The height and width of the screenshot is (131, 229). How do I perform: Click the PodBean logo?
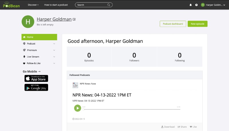coord(11,5)
